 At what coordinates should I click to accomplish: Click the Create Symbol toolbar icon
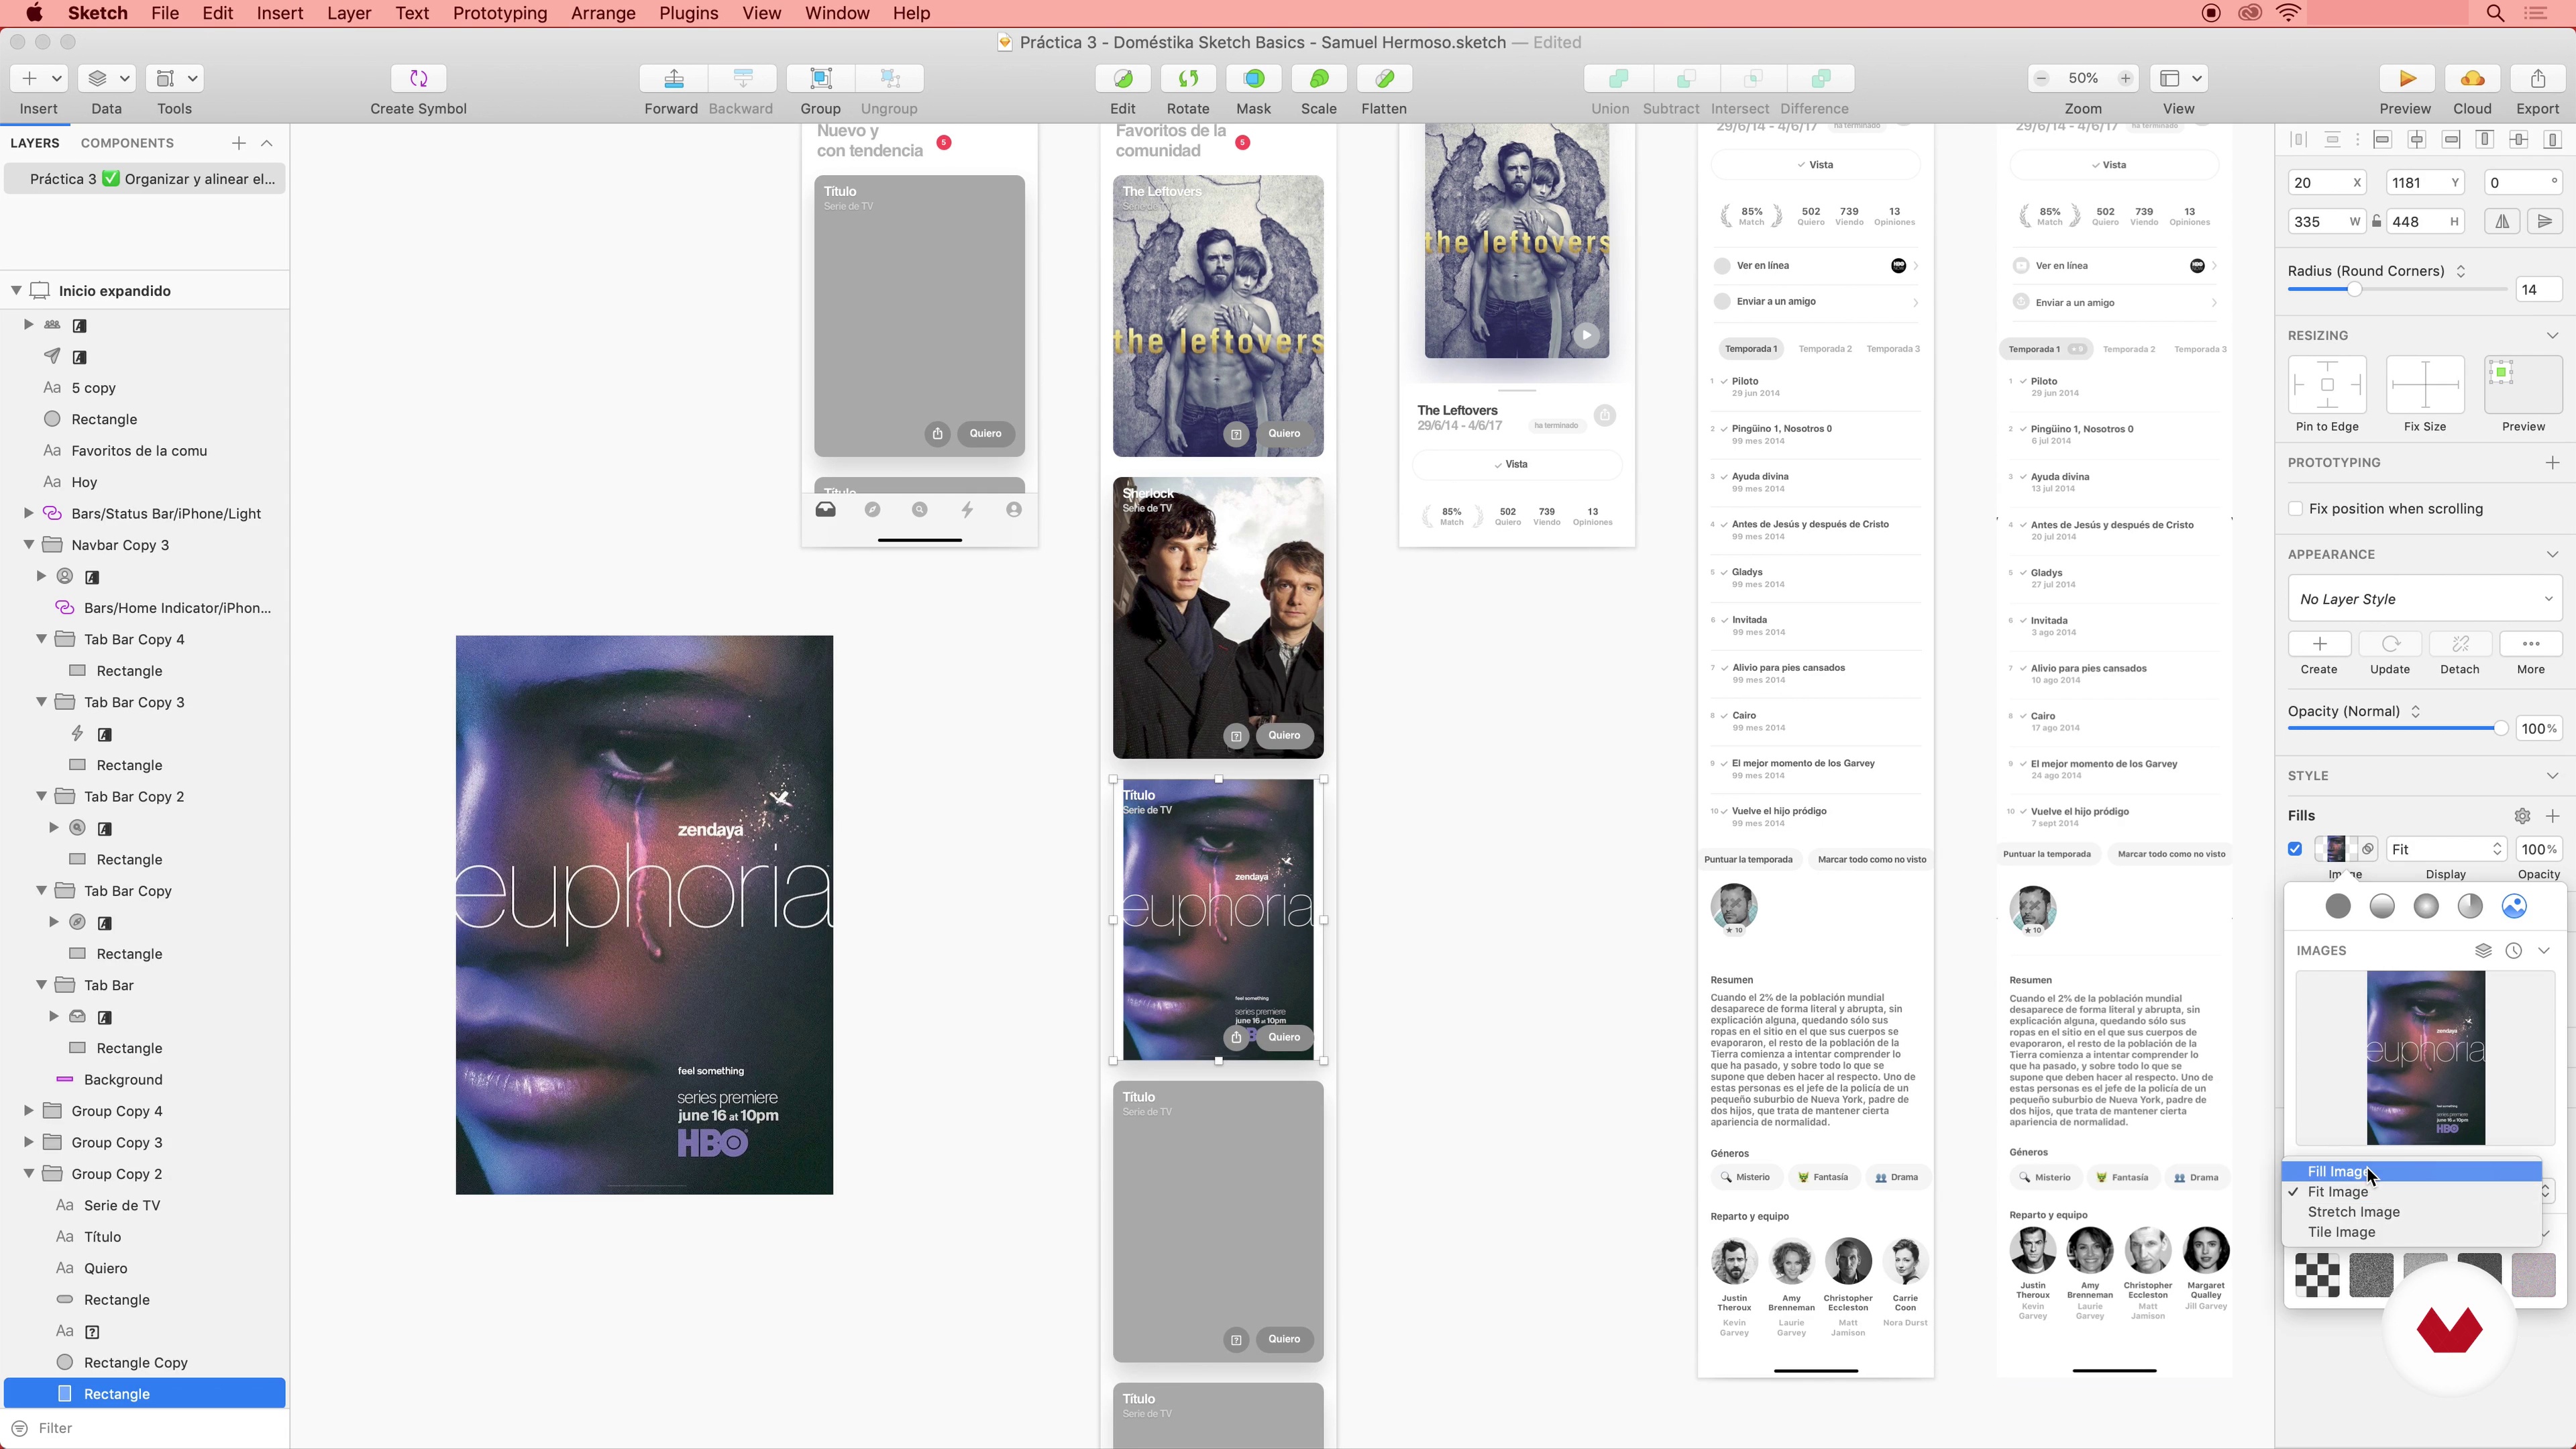pos(418,78)
